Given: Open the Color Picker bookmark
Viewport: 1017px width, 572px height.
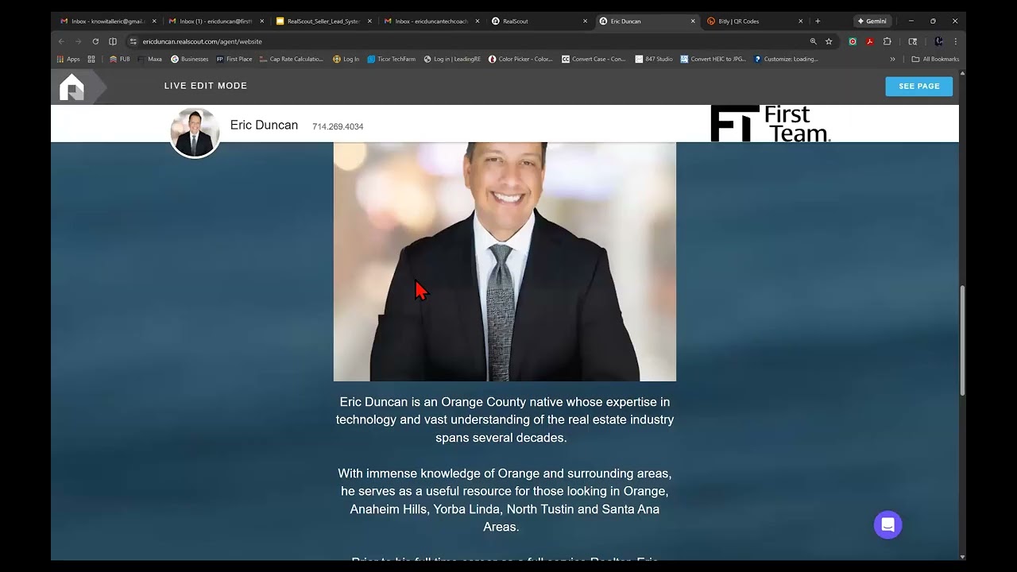Looking at the screenshot, I should 520,59.
